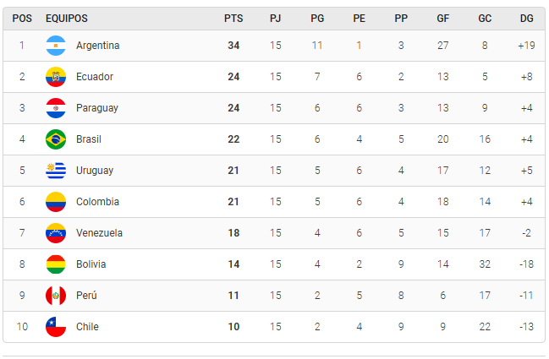Open the Brasil team name
The width and height of the screenshot is (549, 359).
point(89,139)
